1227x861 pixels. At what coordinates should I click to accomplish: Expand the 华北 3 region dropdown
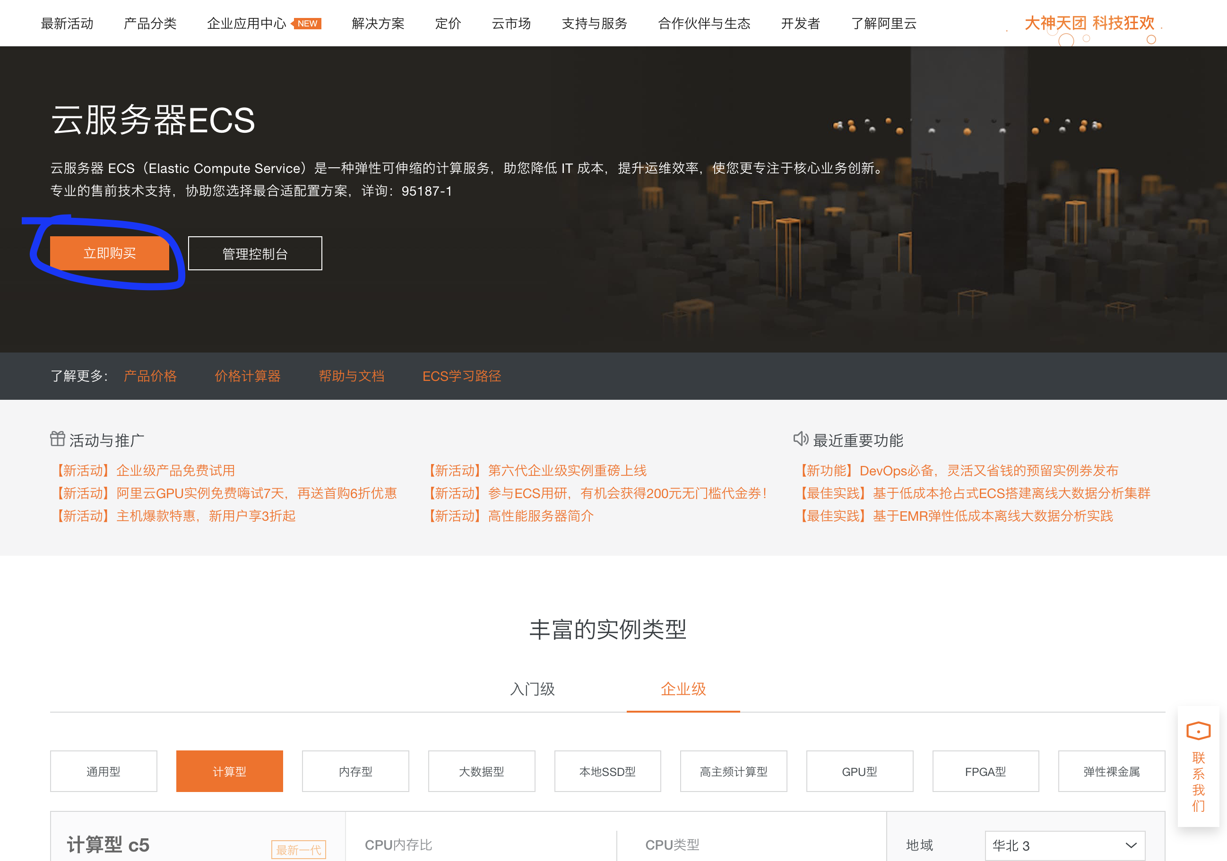(x=1064, y=845)
